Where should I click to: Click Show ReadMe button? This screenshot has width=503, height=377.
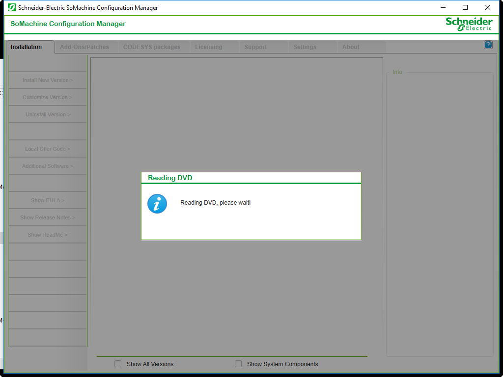pyautogui.click(x=48, y=235)
